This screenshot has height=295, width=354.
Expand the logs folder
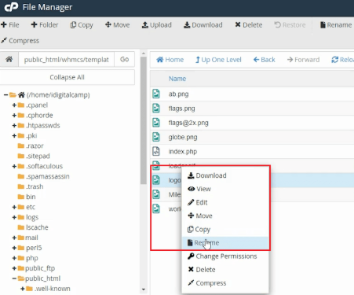coord(14,217)
